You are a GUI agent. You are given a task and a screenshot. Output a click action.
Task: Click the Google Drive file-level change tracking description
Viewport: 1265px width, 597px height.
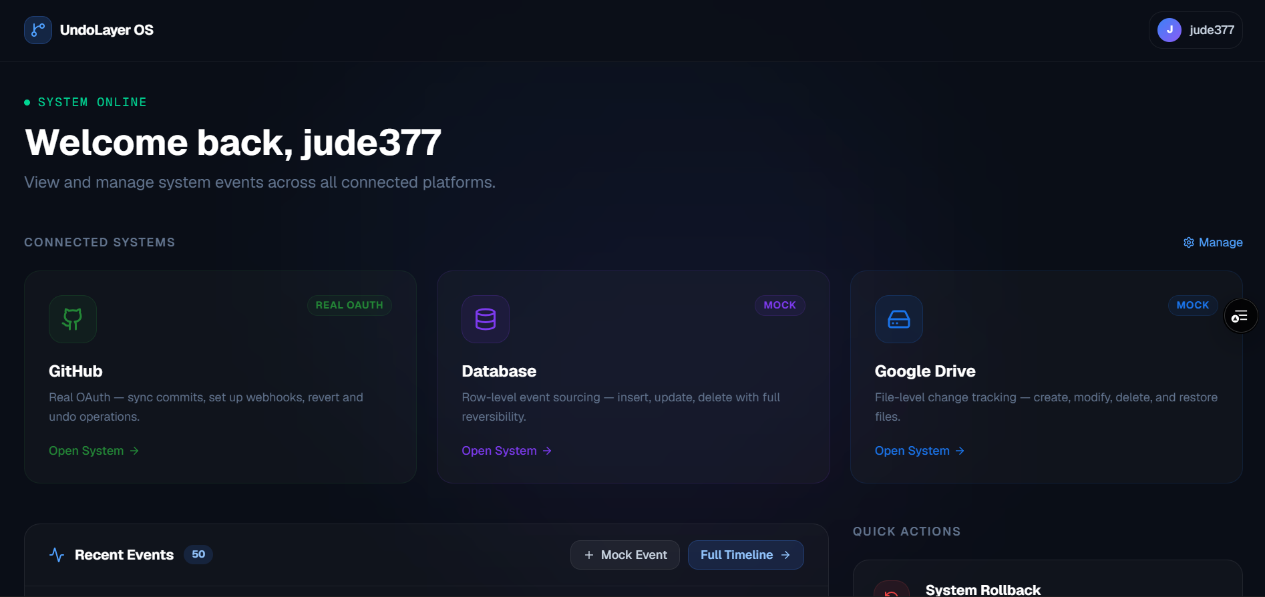tap(1046, 407)
